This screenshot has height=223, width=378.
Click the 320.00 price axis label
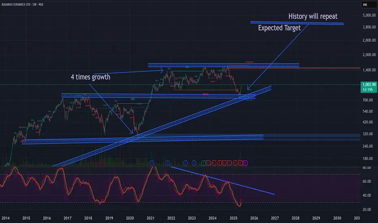367,134
